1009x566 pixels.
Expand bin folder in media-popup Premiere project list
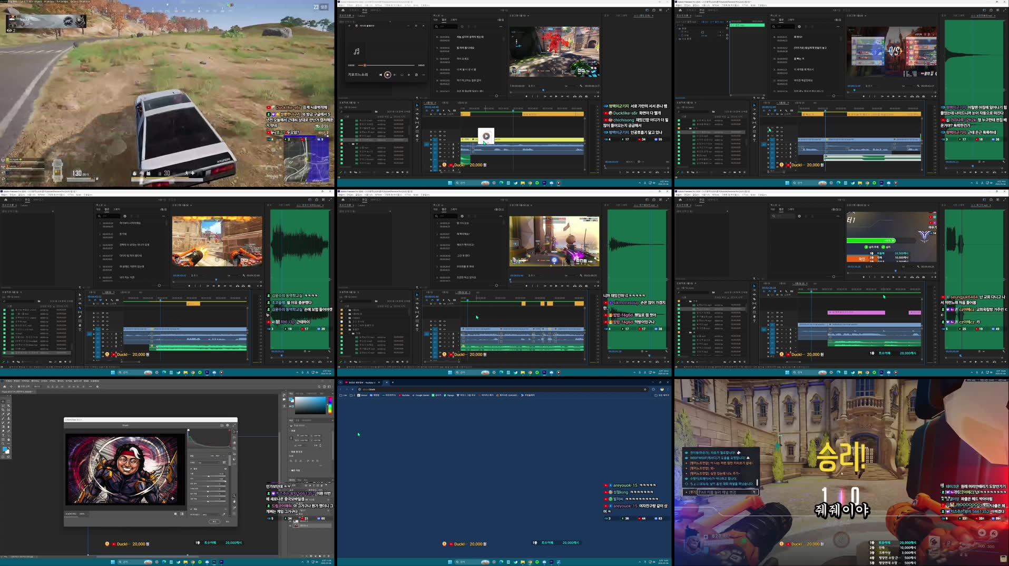point(349,144)
